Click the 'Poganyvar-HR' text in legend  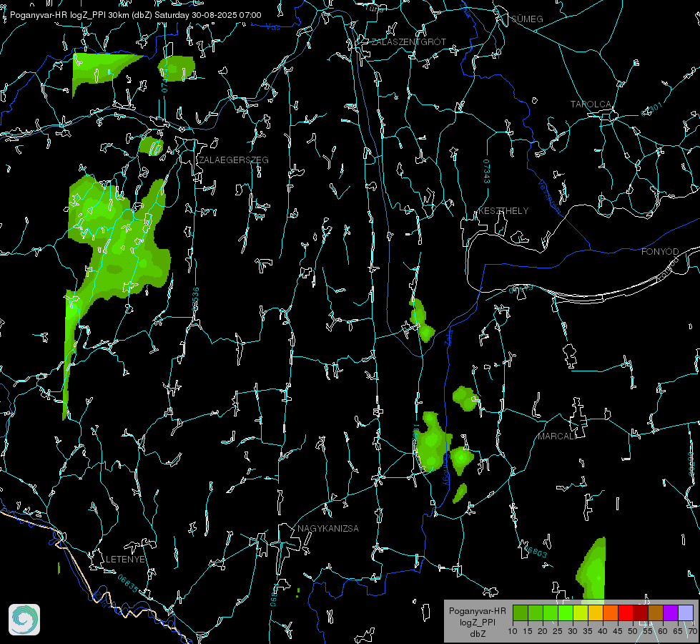pyautogui.click(x=477, y=610)
